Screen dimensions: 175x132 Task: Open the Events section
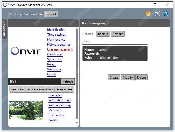tap(52, 74)
